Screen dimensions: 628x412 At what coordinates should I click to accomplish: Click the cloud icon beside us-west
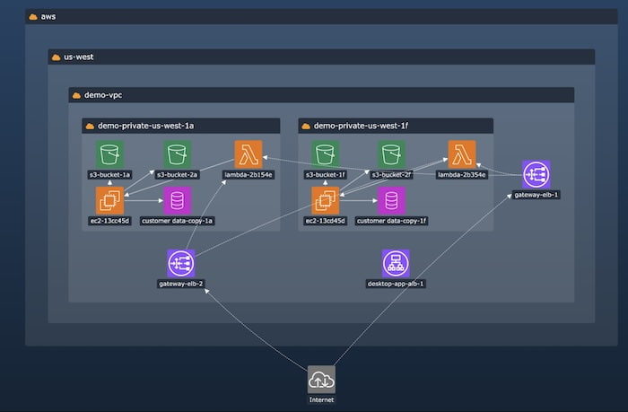click(56, 57)
